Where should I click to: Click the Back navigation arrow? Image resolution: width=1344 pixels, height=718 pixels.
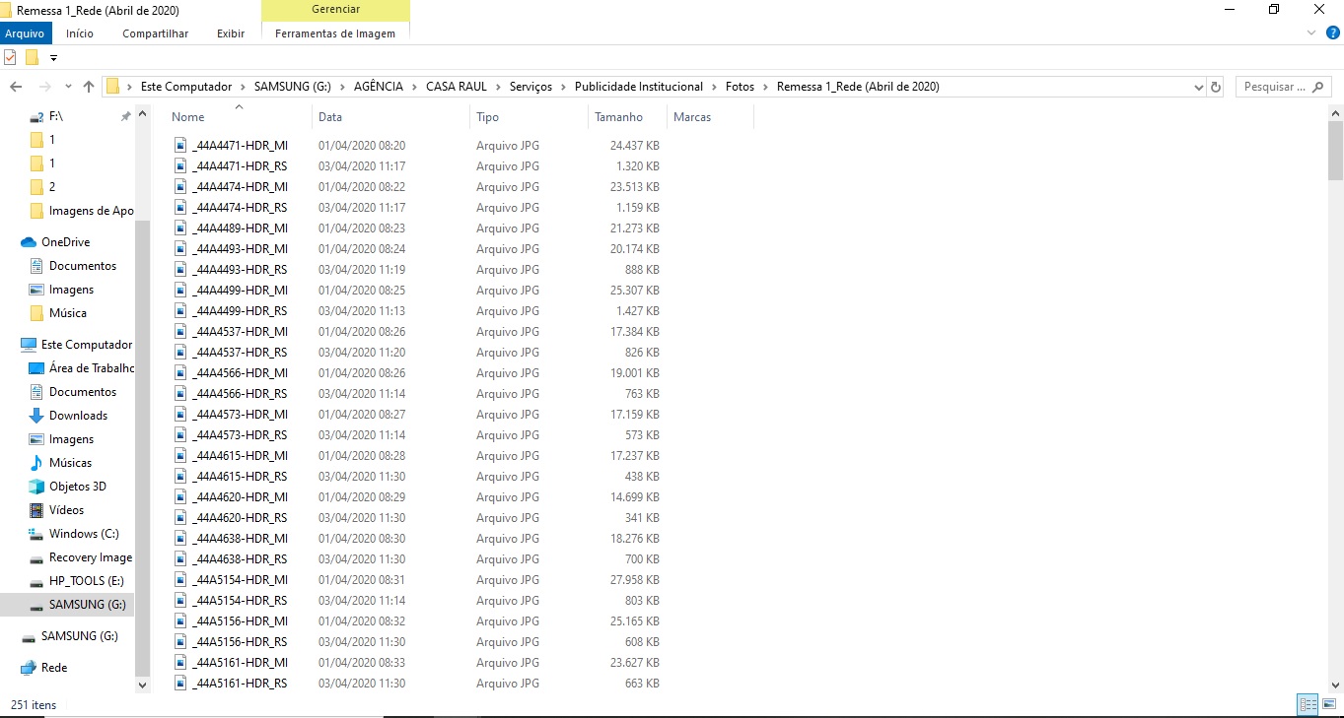pyautogui.click(x=16, y=87)
